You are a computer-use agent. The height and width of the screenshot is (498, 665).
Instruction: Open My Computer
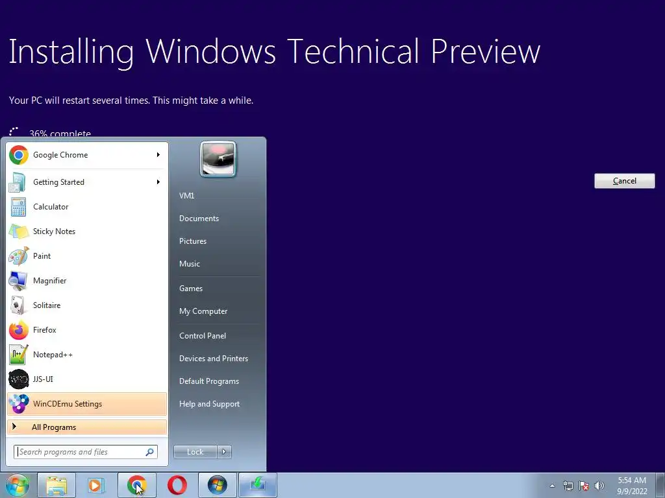[x=203, y=311]
